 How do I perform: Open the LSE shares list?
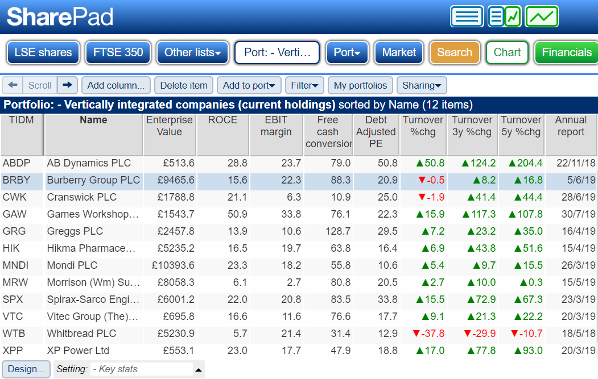[43, 52]
